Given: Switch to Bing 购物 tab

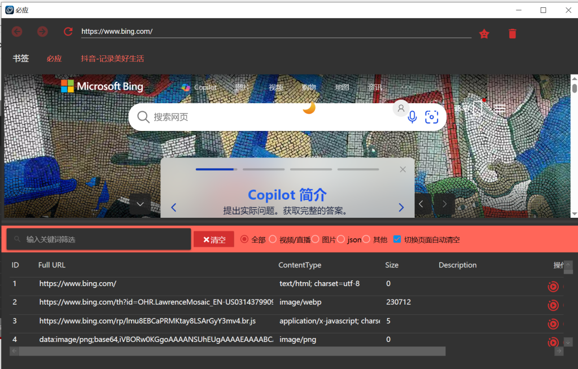Looking at the screenshot, I should (x=309, y=87).
